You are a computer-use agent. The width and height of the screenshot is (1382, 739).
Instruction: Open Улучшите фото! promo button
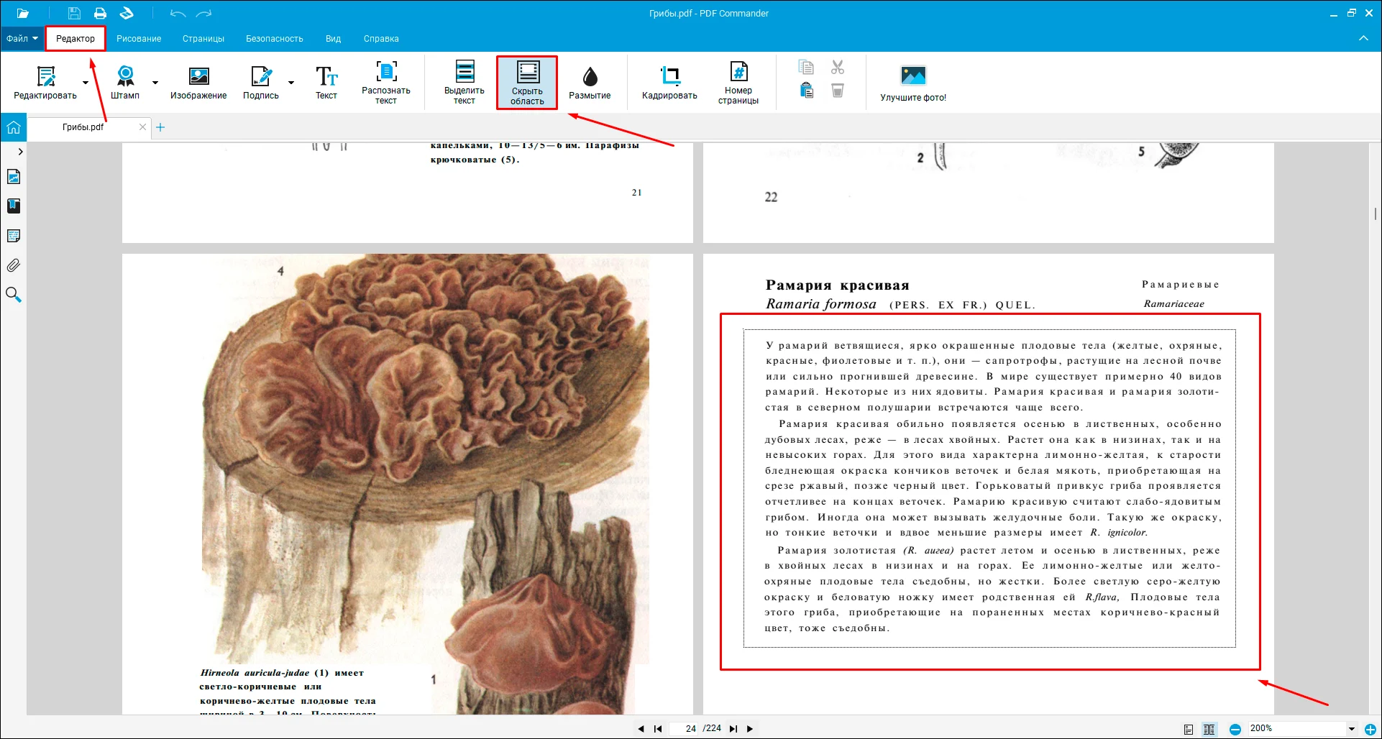pos(913,83)
